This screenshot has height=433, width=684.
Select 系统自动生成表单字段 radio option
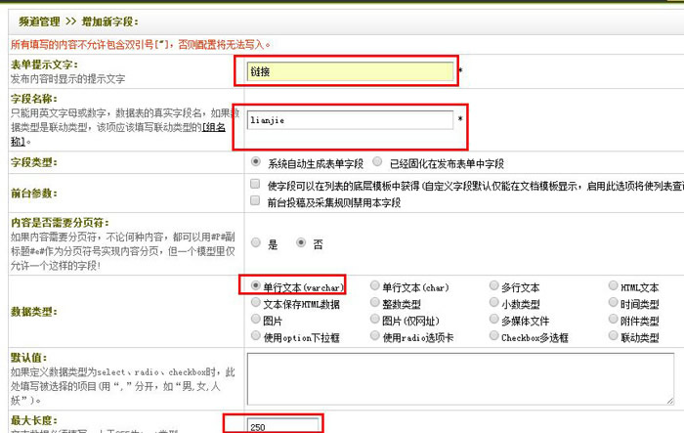[256, 162]
